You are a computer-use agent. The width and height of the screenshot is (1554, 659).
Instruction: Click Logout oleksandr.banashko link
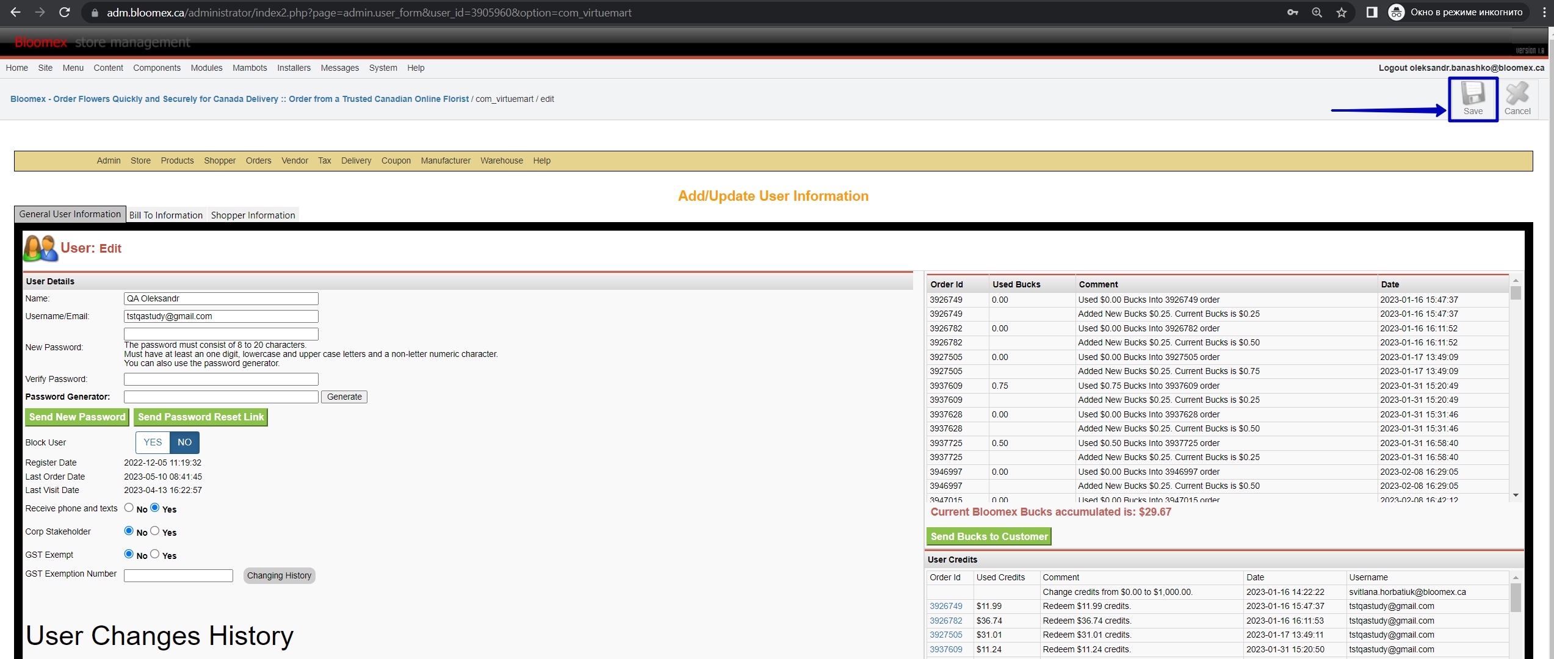point(1461,68)
